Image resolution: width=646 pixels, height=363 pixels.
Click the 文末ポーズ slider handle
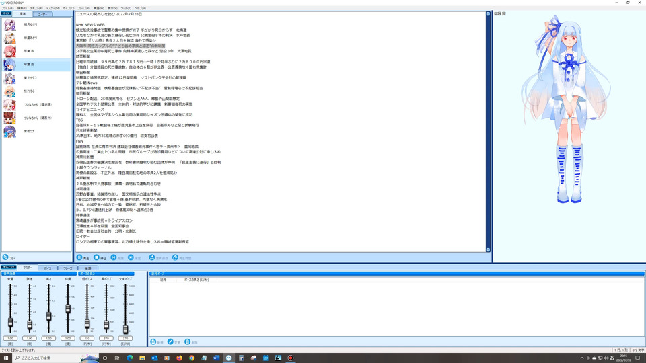(126, 329)
